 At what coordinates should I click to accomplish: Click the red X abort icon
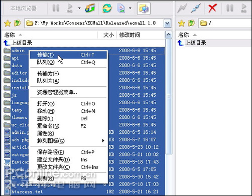coord(212,8)
